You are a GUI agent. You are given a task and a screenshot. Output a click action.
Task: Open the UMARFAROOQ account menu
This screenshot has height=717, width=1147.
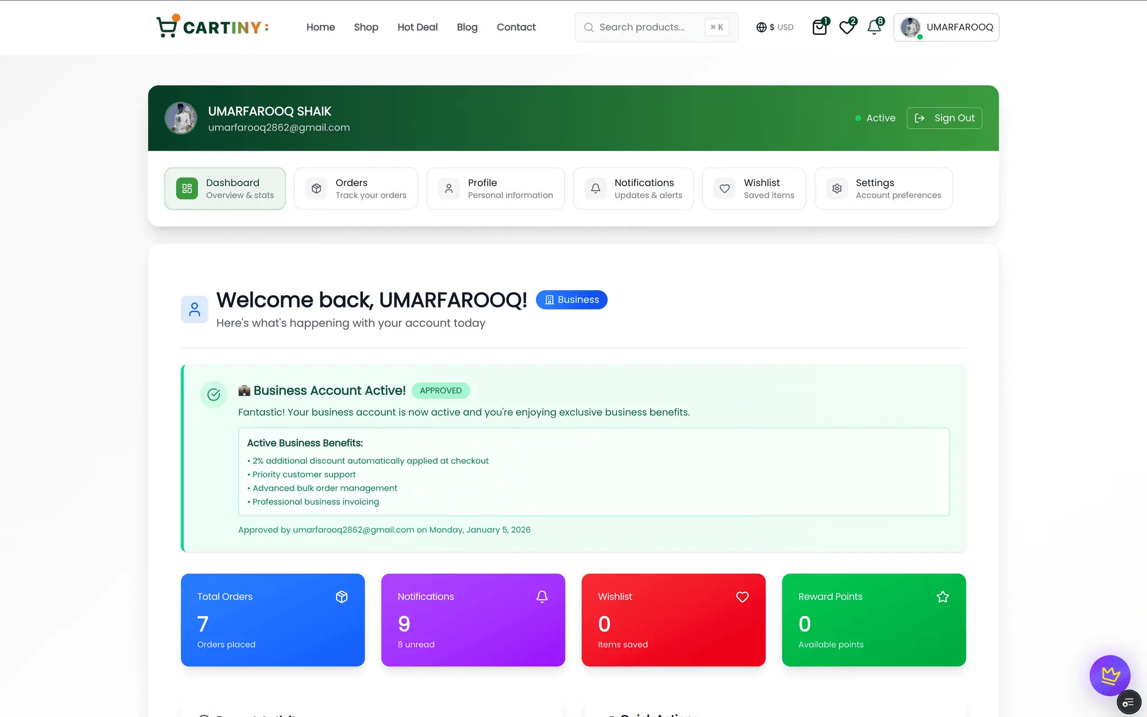946,27
